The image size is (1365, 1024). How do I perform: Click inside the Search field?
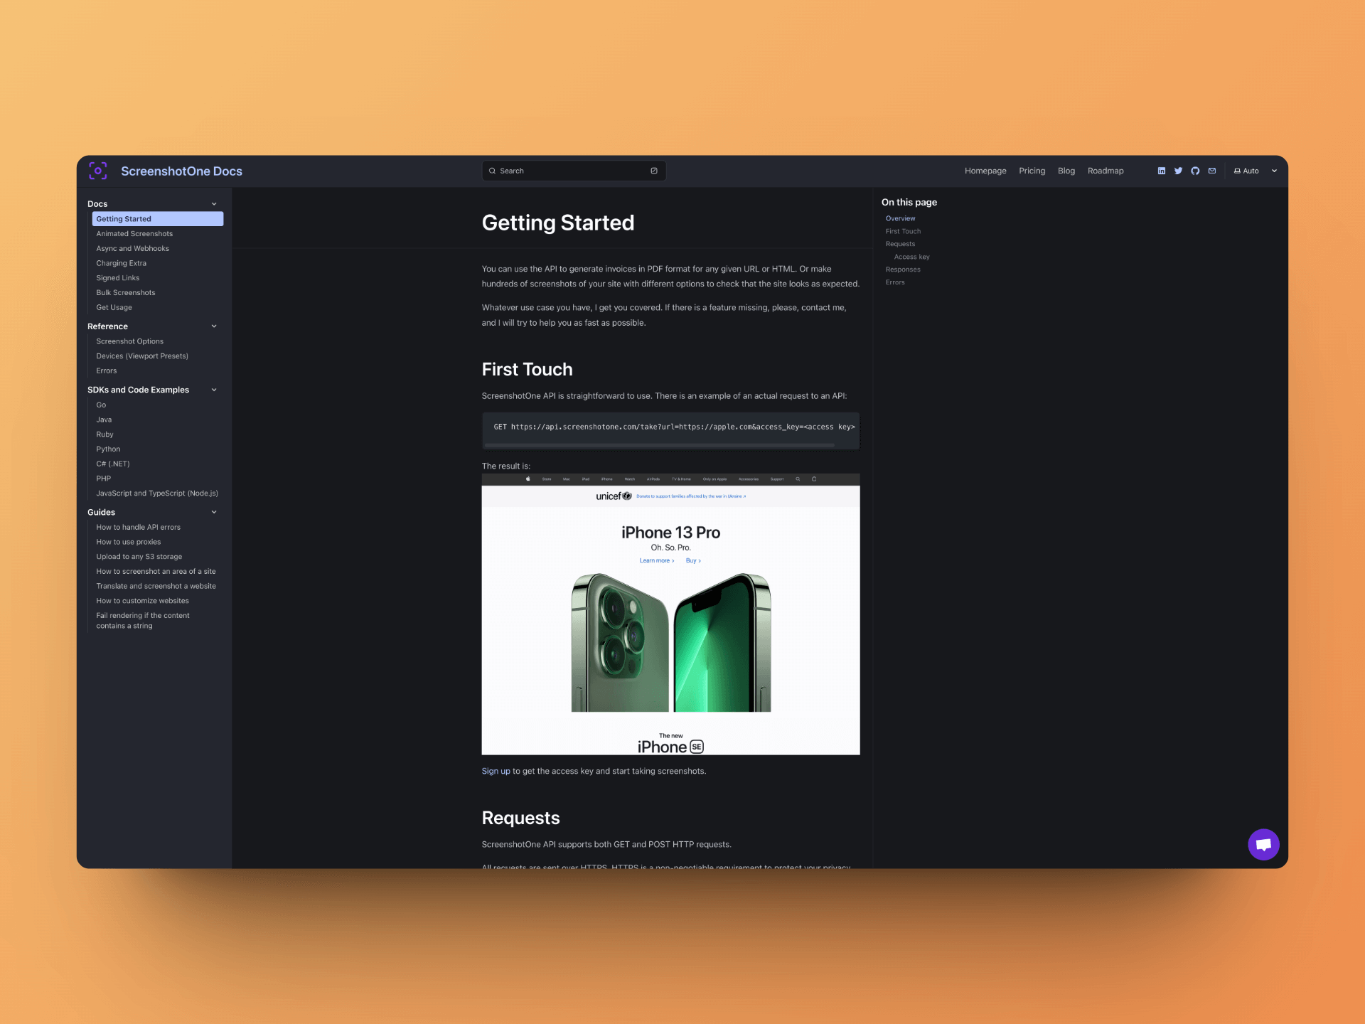pos(569,171)
